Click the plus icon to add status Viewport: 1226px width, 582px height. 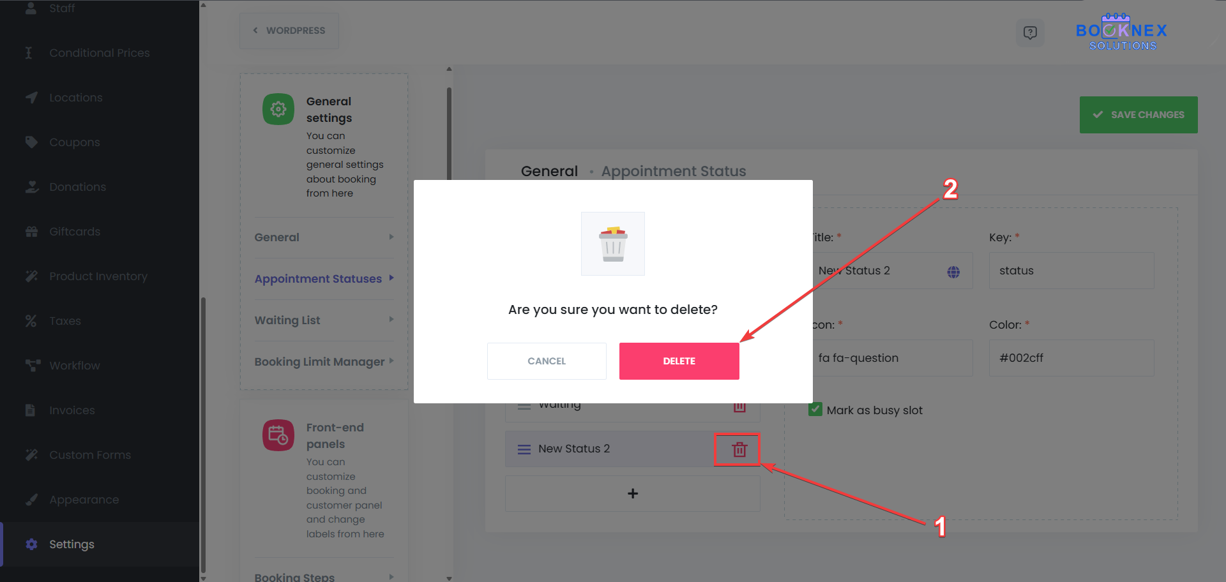632,493
